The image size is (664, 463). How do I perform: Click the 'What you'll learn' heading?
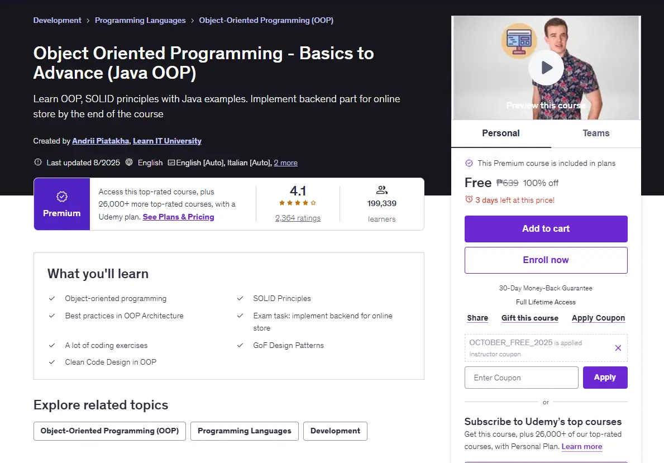click(x=98, y=274)
